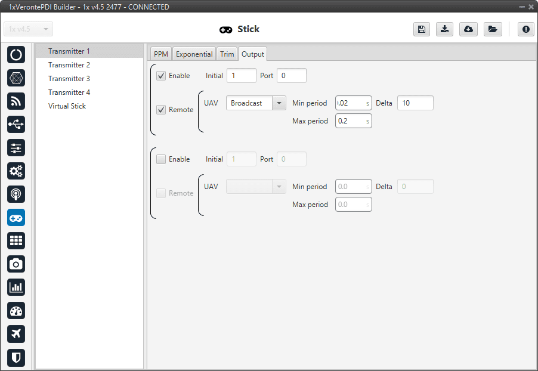Switch to the Exponential tab
The image size is (538, 371).
[x=194, y=54]
